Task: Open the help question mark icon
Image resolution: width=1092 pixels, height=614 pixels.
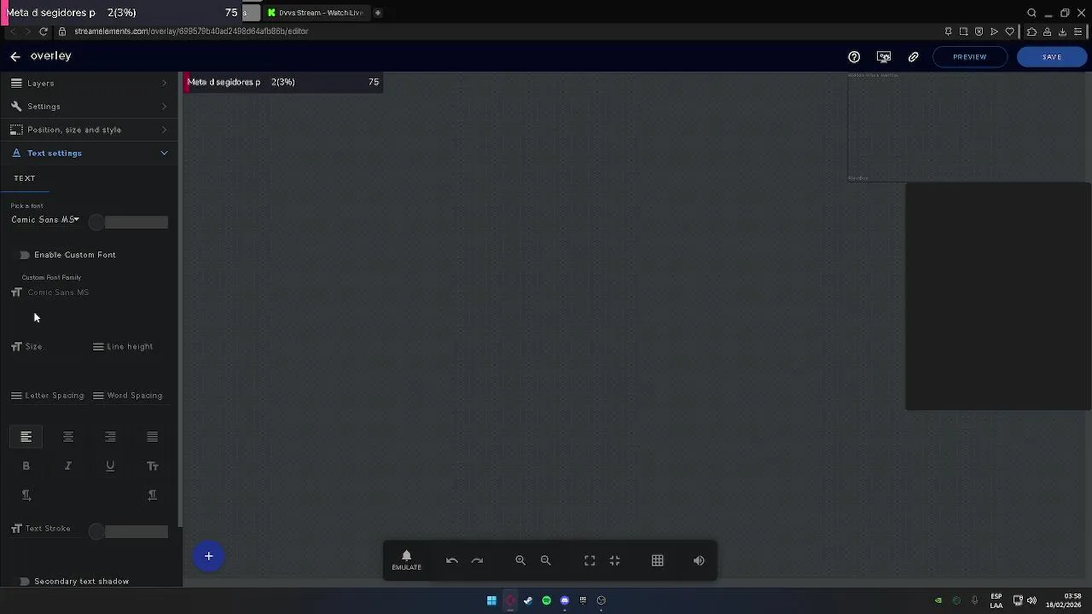Action: coord(854,57)
